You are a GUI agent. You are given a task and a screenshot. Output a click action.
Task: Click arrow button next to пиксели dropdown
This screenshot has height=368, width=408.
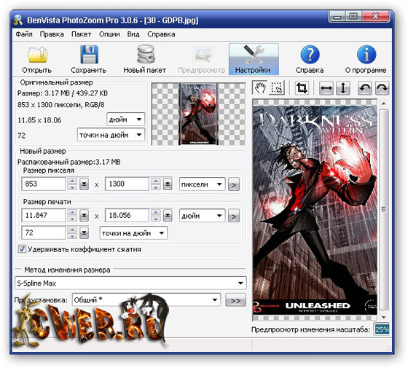[234, 184]
